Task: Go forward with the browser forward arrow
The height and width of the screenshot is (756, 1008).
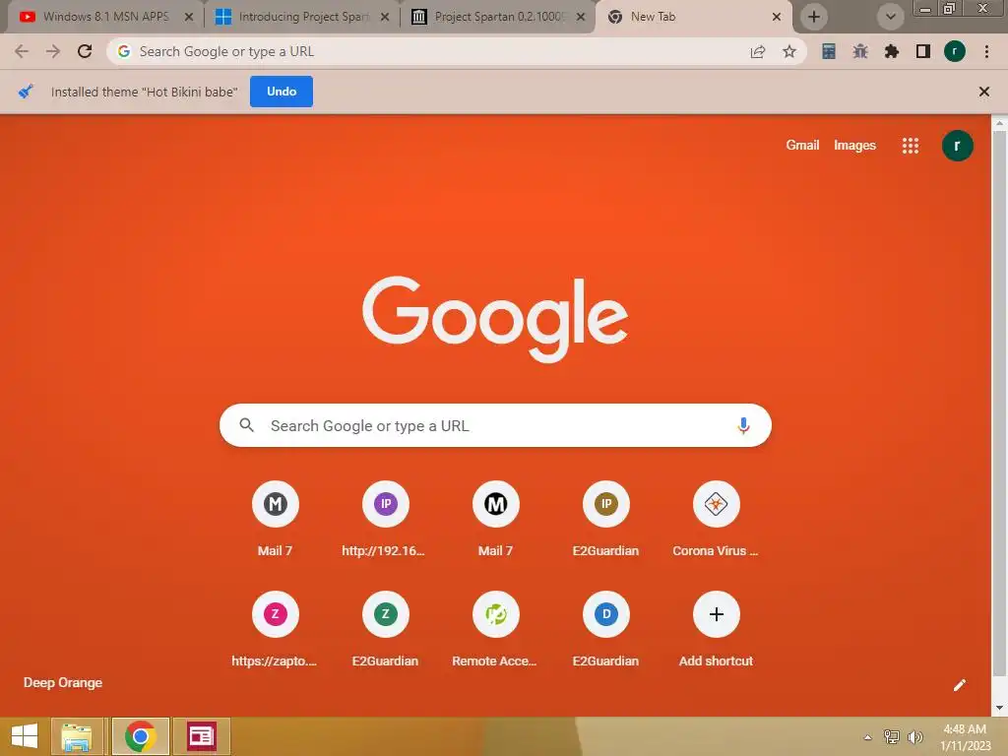Action: [x=53, y=51]
